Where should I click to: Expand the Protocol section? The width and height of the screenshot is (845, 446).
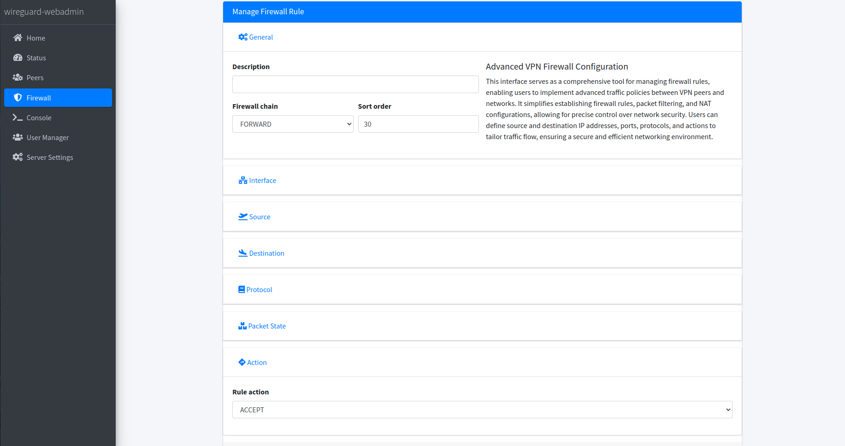pyautogui.click(x=259, y=290)
